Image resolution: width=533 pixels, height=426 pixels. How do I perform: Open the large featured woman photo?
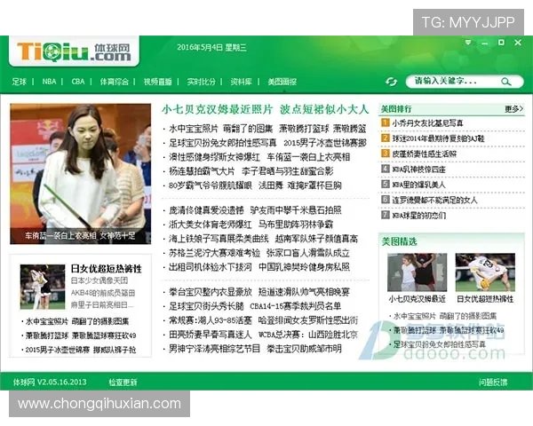(81, 174)
